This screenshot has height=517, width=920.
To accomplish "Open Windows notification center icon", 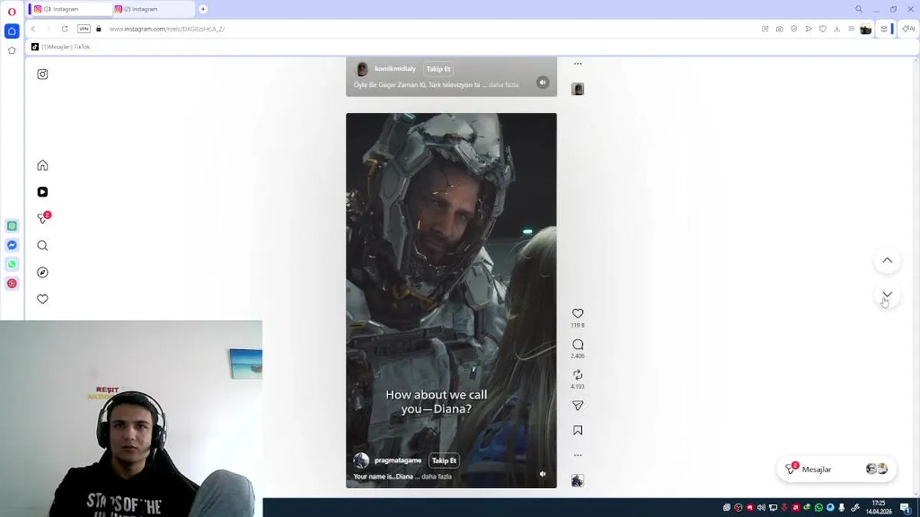I will [x=905, y=508].
